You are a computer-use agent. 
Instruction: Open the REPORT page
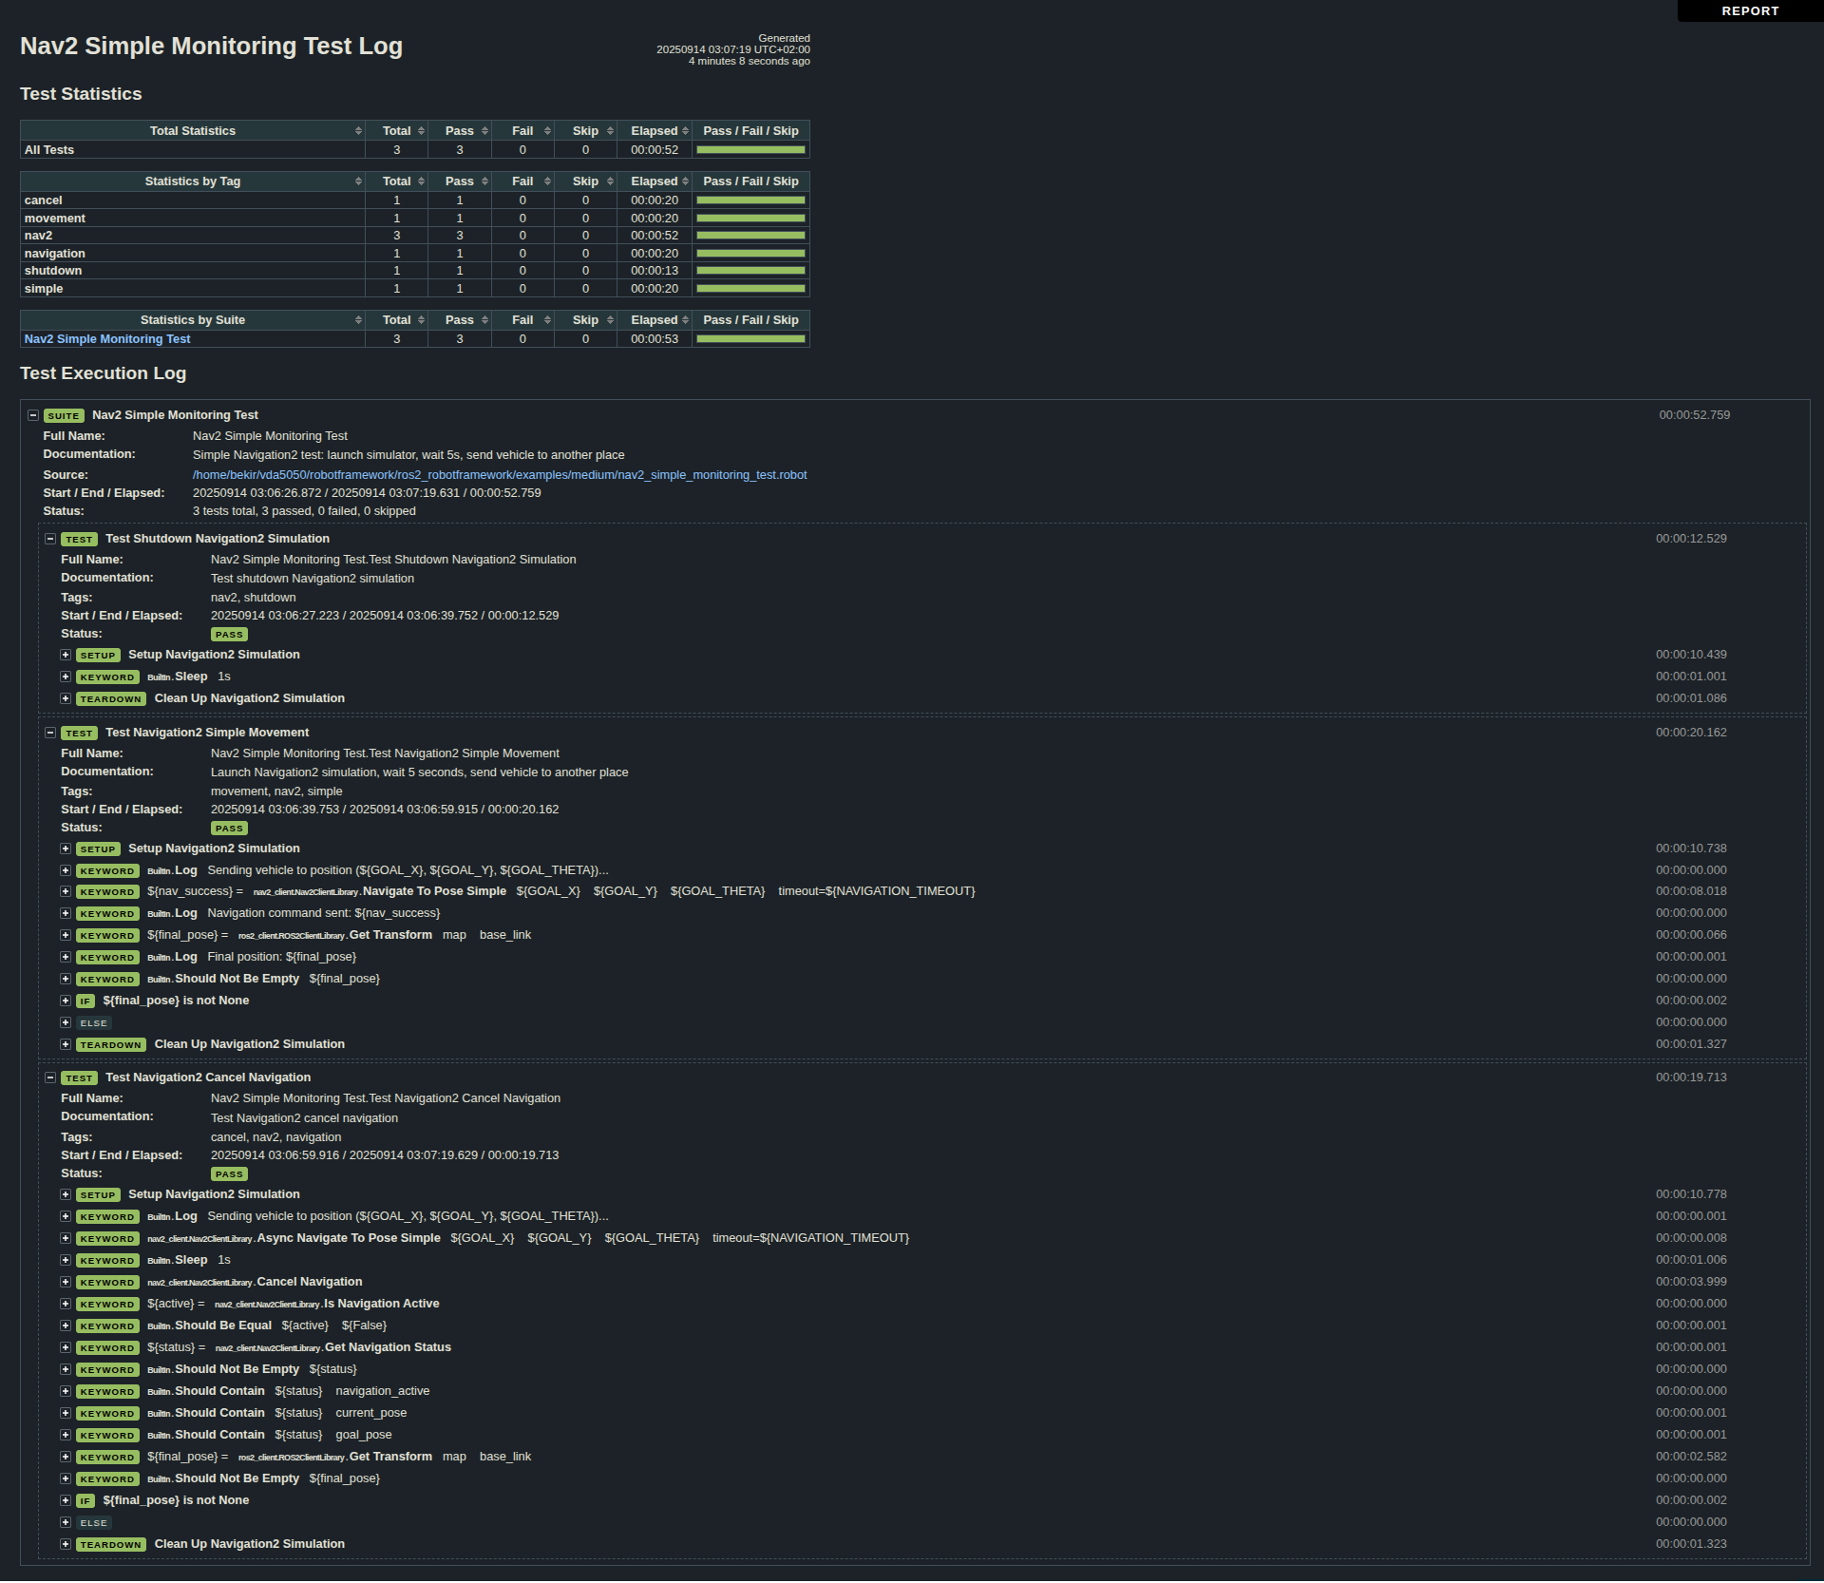1749,10
